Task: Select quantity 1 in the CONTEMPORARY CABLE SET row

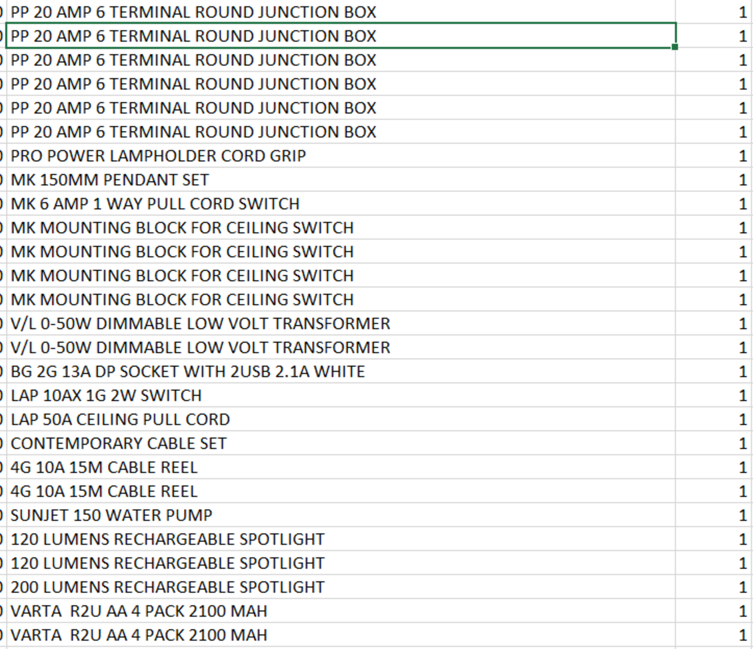Action: point(713,443)
